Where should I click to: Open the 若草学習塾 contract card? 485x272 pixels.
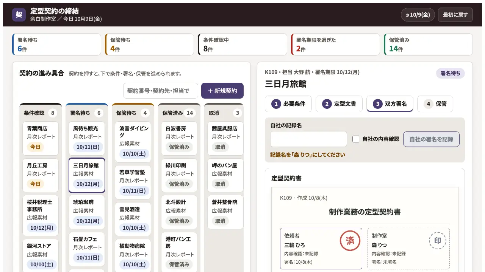[x=133, y=182]
